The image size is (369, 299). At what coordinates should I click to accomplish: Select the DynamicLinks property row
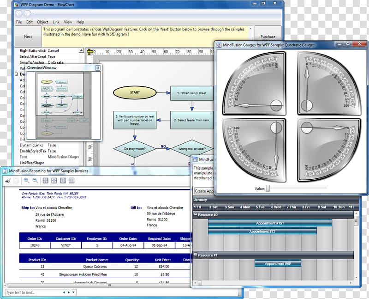49,145
